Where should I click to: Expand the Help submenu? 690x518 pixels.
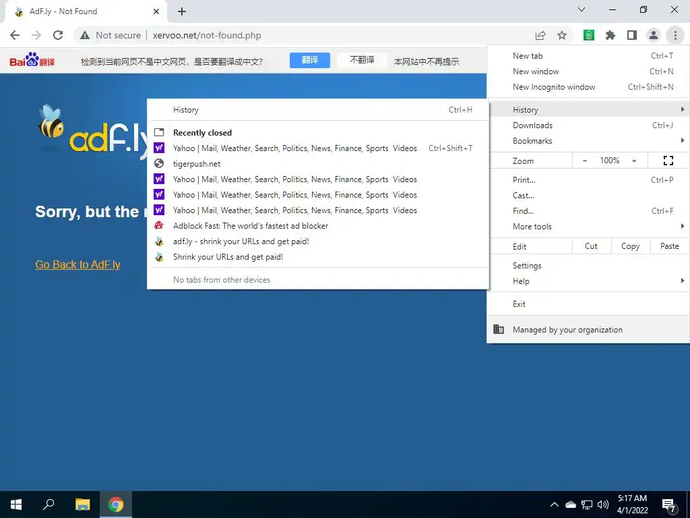click(588, 281)
